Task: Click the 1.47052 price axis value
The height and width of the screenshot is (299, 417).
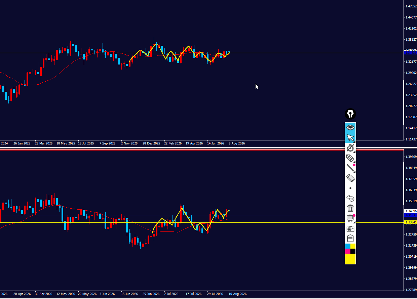Action: pyautogui.click(x=411, y=6)
